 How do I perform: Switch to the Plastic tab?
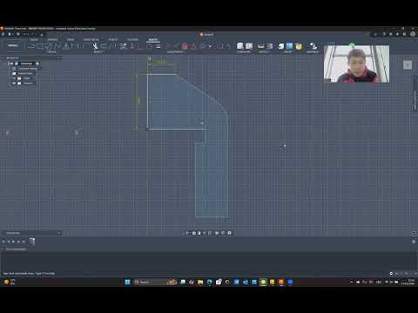click(x=113, y=39)
